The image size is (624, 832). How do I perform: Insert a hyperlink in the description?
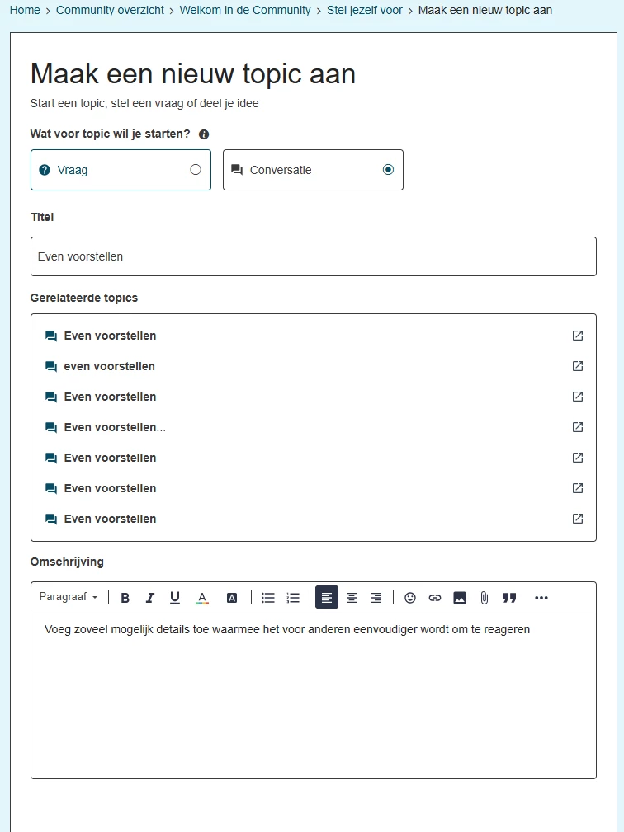435,598
